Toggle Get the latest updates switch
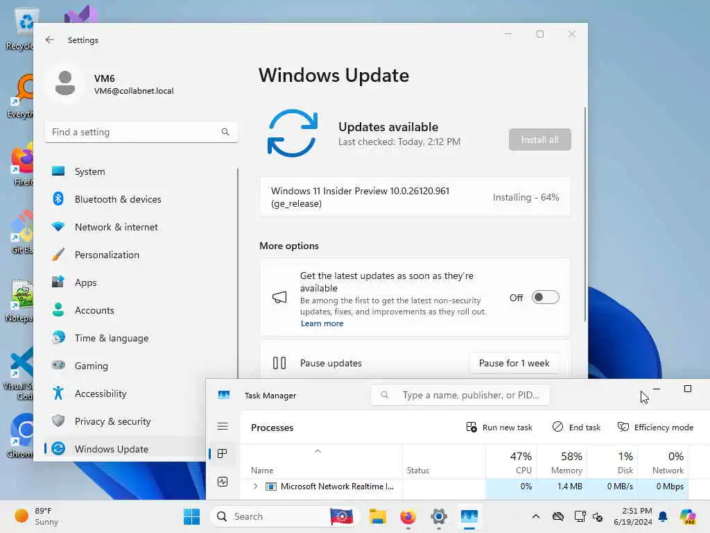The height and width of the screenshot is (533, 710). (x=545, y=297)
